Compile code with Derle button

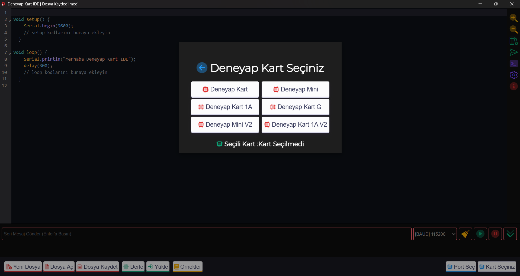pos(133,267)
